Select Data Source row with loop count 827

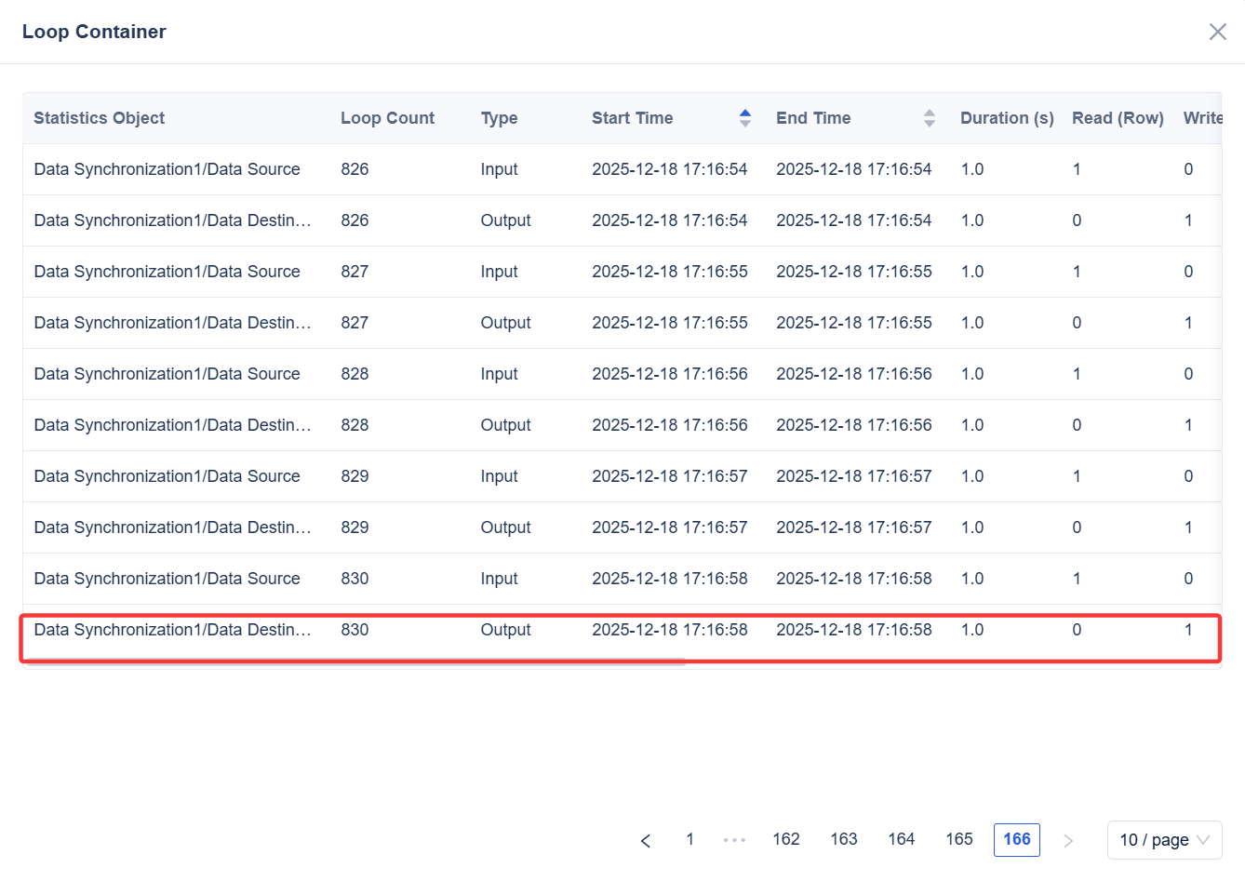click(622, 272)
